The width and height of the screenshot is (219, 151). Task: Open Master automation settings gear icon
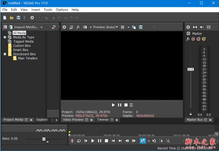(x=193, y=39)
